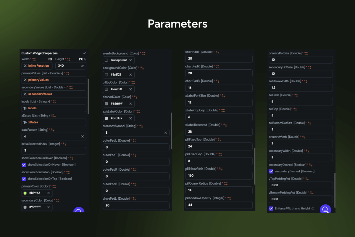Uncheck Enforce Width and Height

point(271,209)
